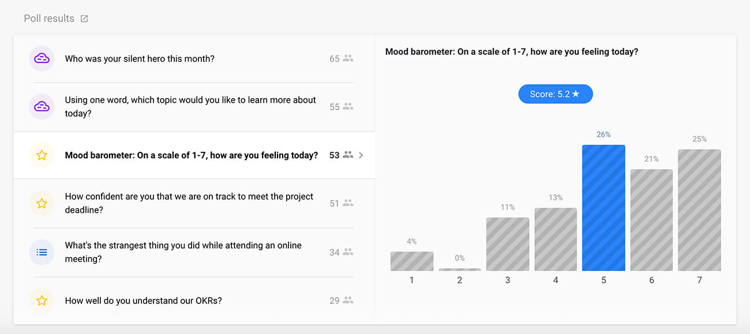The image size is (750, 334).
Task: Open the "How well do you understand our OKRs?" poll
Action: [143, 301]
